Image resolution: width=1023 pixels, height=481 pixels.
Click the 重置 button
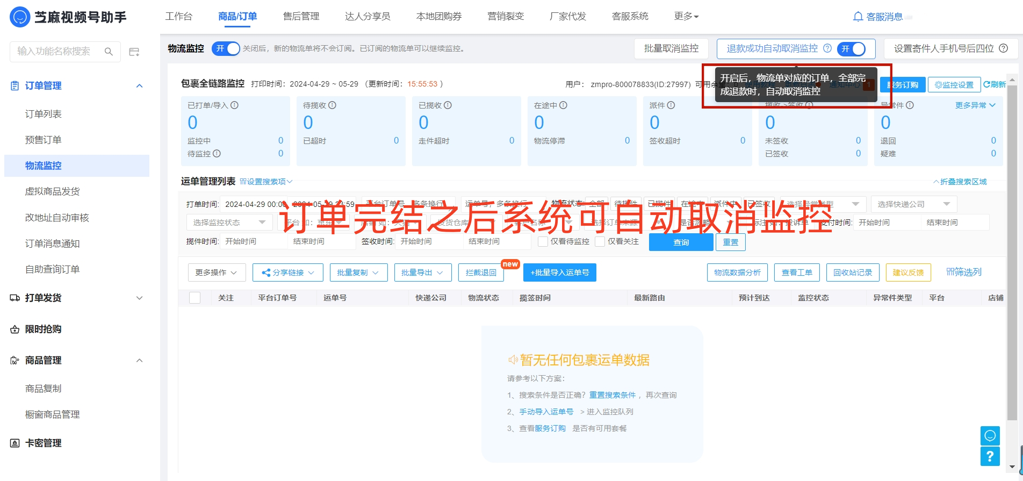pos(731,242)
